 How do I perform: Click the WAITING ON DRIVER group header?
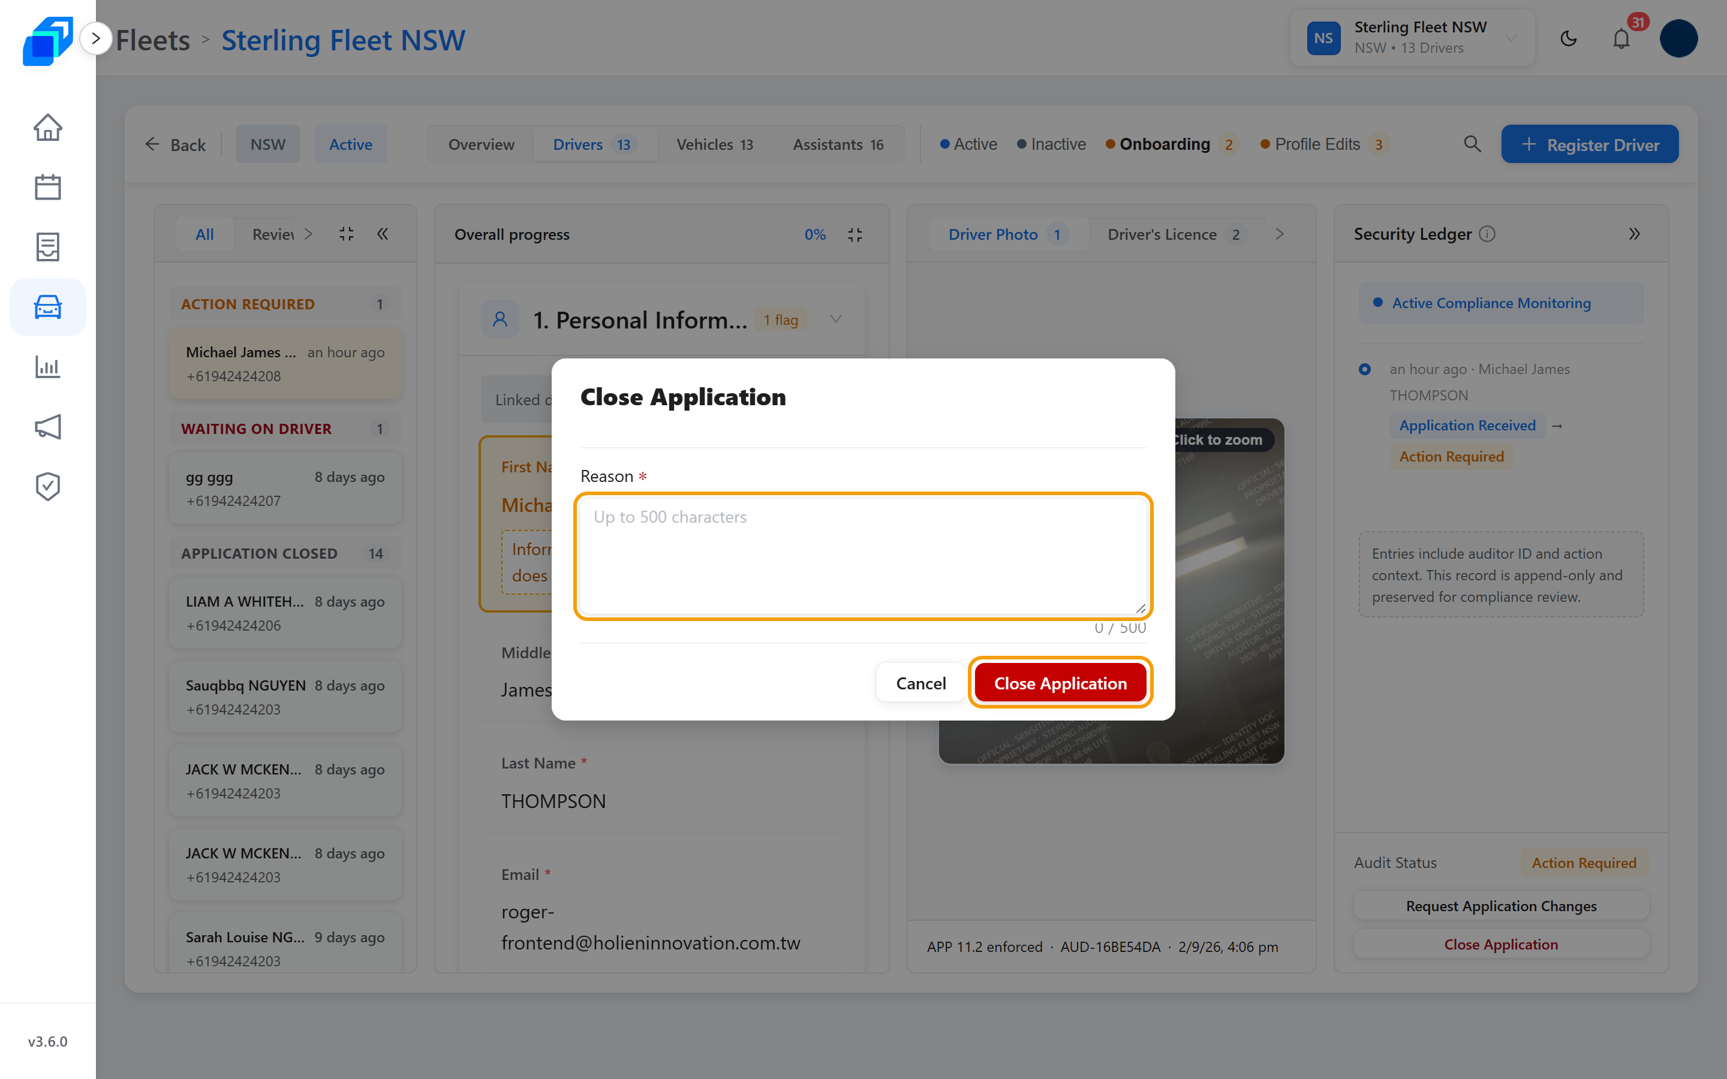[285, 429]
